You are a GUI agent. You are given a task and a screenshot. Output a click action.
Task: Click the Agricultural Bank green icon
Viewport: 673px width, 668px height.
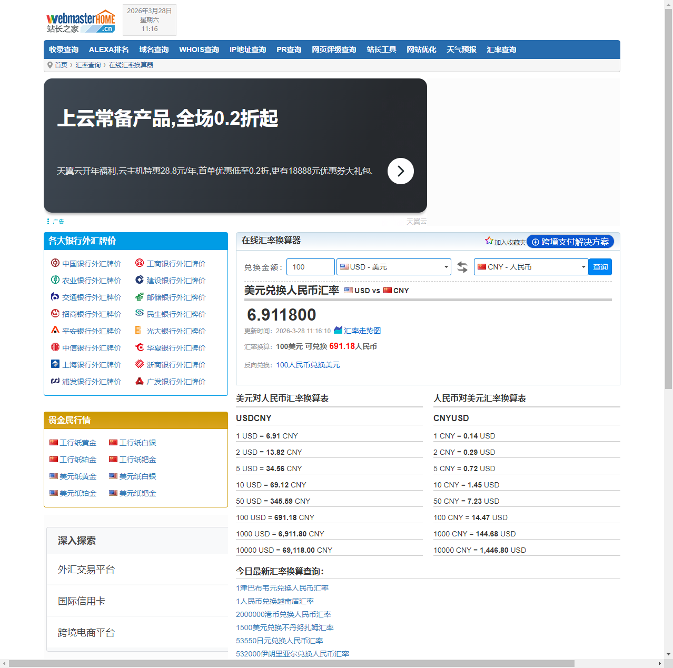(x=55, y=280)
